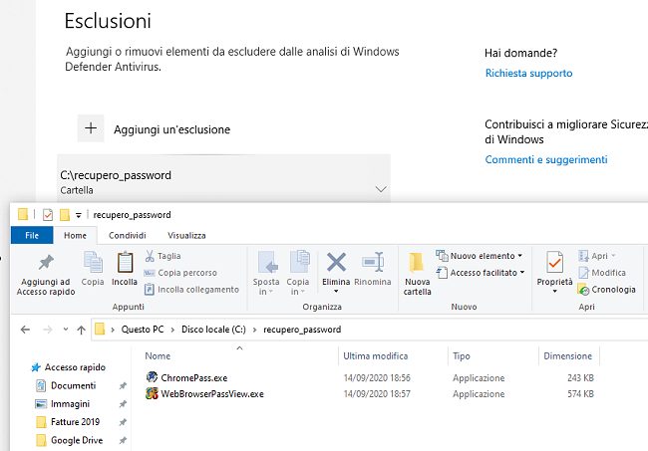
Task: Click the Modifica icon in ribbon
Action: (583, 273)
